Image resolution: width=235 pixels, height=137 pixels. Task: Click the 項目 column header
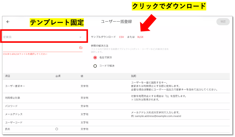coord(7,76)
